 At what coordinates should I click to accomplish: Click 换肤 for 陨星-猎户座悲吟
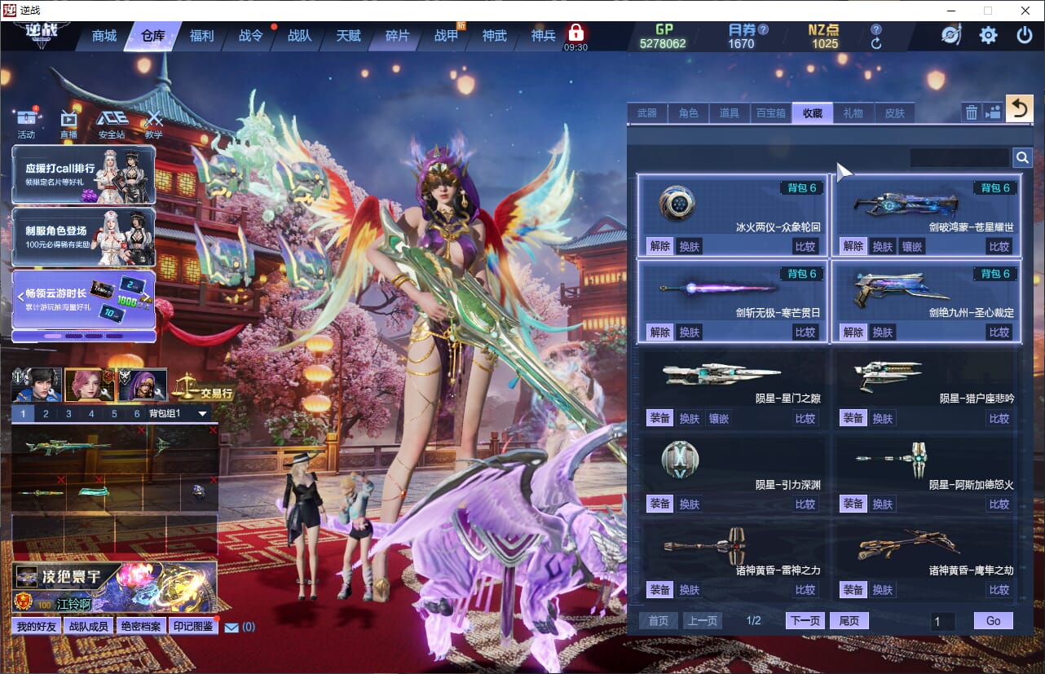pyautogui.click(x=883, y=417)
